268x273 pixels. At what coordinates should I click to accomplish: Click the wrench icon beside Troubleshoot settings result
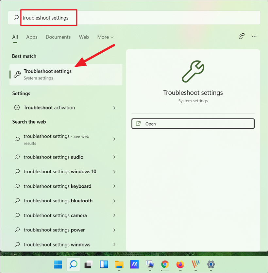(x=17, y=75)
